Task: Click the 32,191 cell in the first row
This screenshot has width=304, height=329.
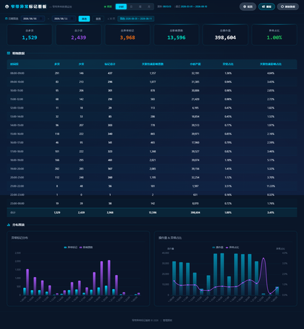Action: point(195,73)
